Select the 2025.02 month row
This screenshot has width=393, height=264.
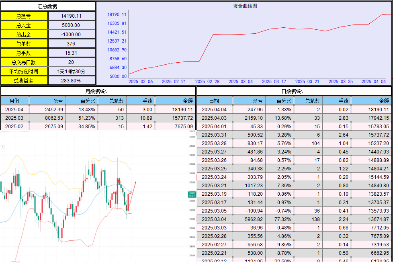click(98, 126)
